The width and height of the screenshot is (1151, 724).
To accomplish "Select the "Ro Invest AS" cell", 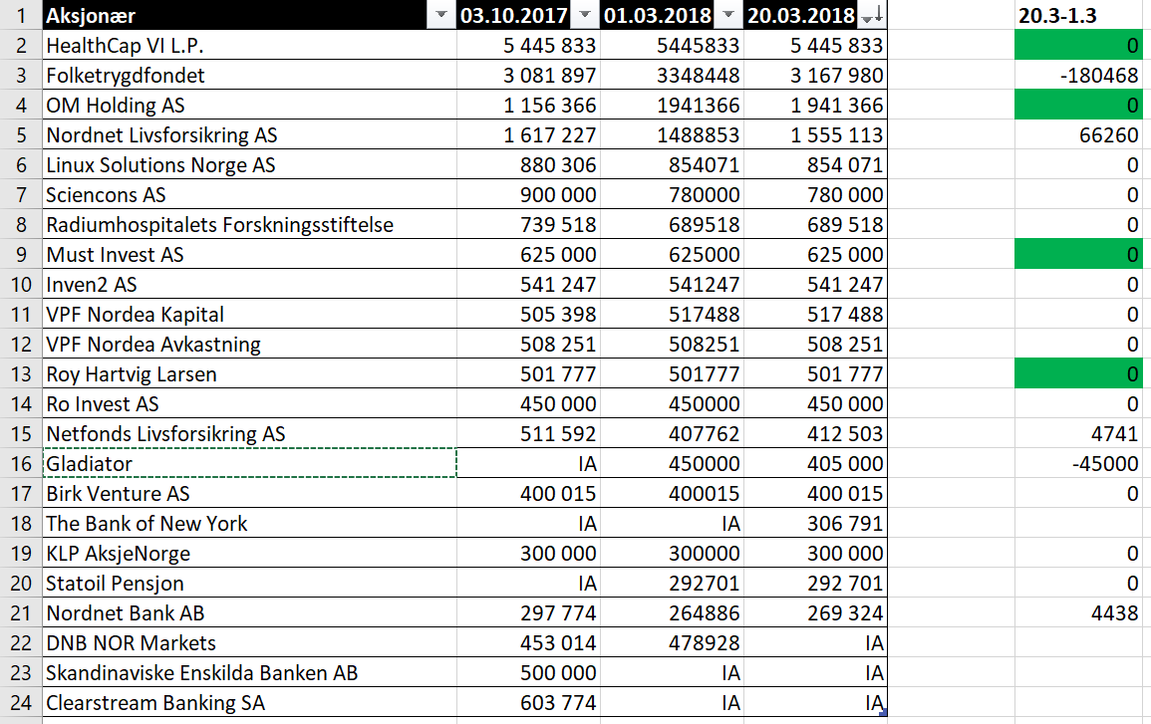I will click(249, 404).
